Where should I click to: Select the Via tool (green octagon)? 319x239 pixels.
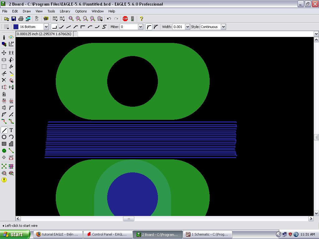click(4, 151)
